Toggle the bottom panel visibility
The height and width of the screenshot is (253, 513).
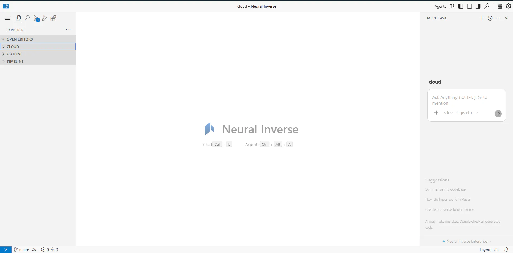point(469,6)
